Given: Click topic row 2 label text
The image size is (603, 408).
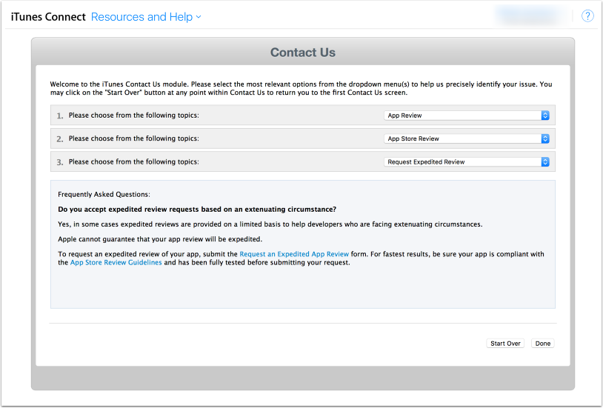Looking at the screenshot, I should [x=134, y=138].
